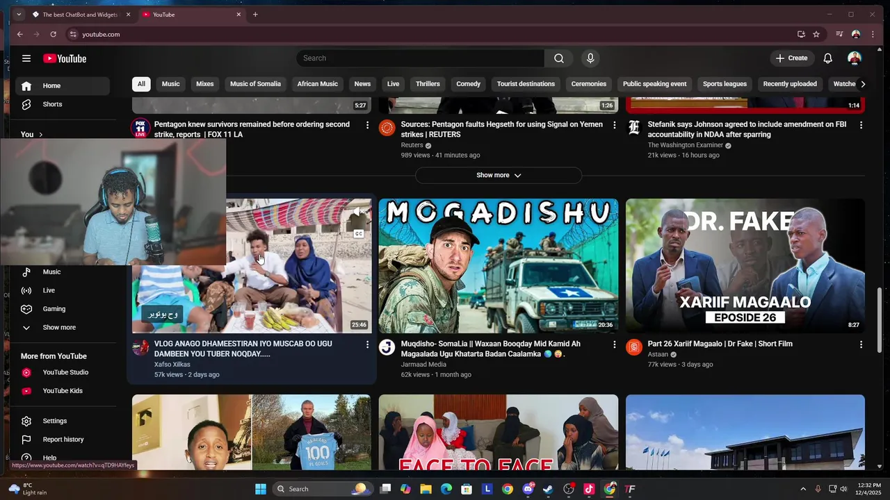The image size is (890, 500).
Task: Open options menu for Muqdisho video
Action: (614, 344)
